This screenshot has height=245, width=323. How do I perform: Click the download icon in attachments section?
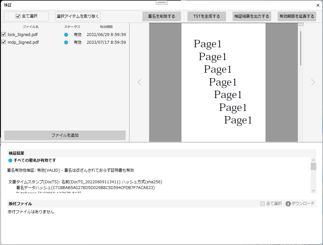coord(288,204)
